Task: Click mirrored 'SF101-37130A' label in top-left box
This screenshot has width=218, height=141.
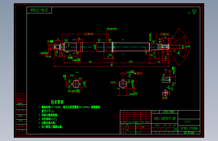Action: [39, 10]
